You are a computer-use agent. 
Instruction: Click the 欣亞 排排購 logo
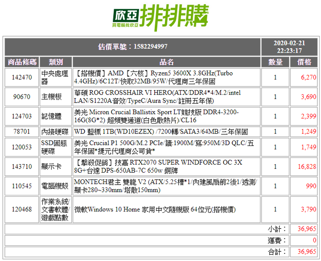click(x=160, y=17)
